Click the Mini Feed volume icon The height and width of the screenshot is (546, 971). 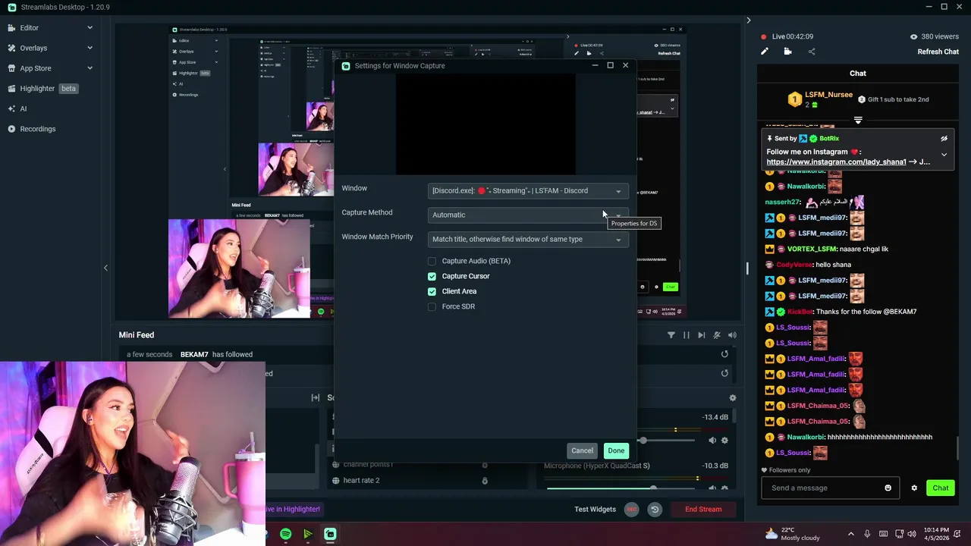point(732,335)
